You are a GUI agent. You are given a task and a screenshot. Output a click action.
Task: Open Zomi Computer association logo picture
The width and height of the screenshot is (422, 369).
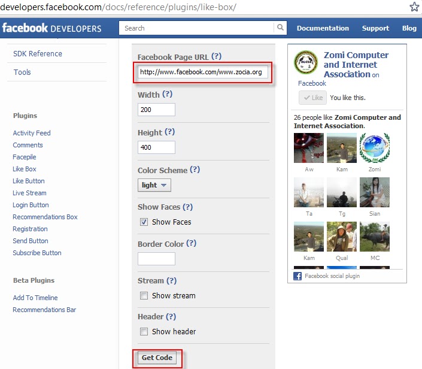[306, 62]
